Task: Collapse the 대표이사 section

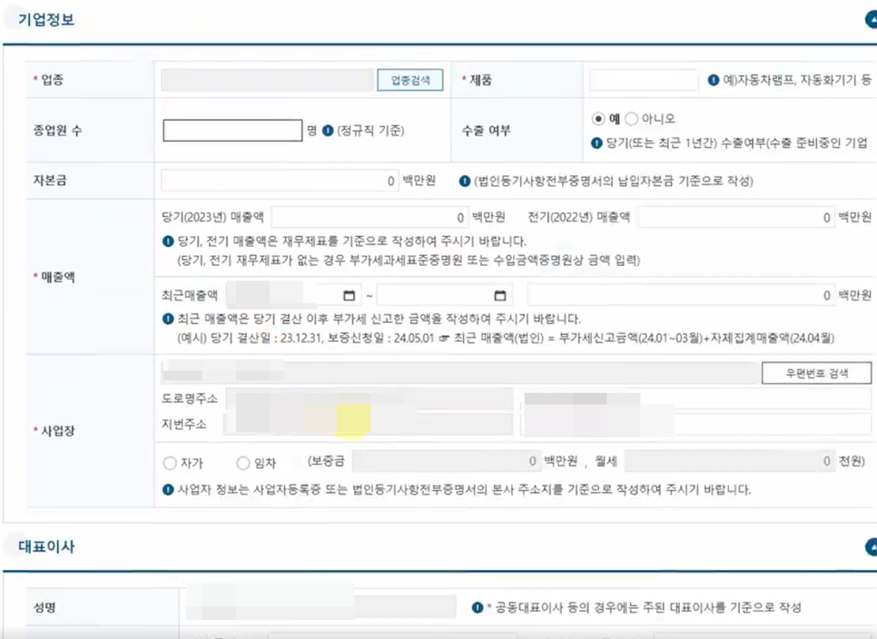Action: 871,546
